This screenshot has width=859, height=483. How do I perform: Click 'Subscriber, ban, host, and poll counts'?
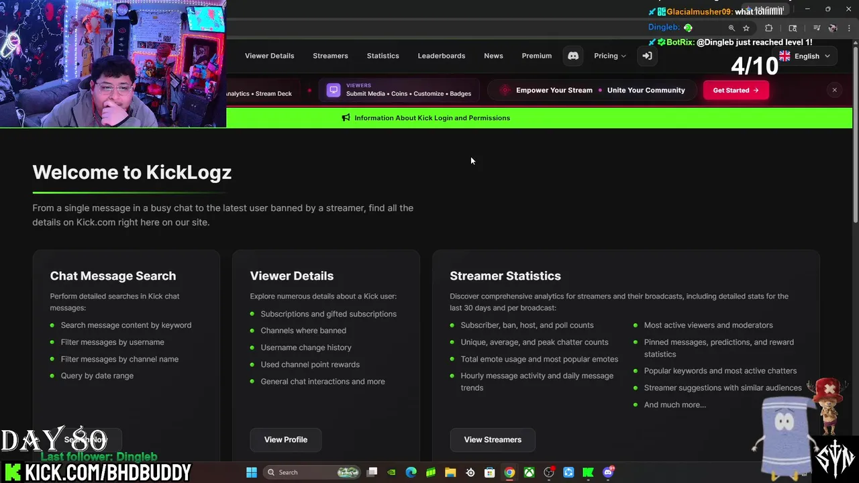pyautogui.click(x=527, y=325)
